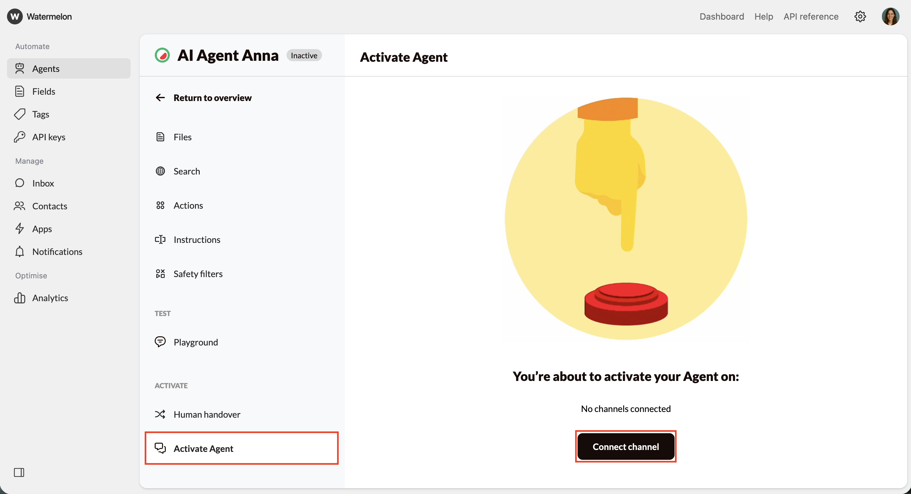
Task: Select Help from the top bar
Action: (764, 16)
